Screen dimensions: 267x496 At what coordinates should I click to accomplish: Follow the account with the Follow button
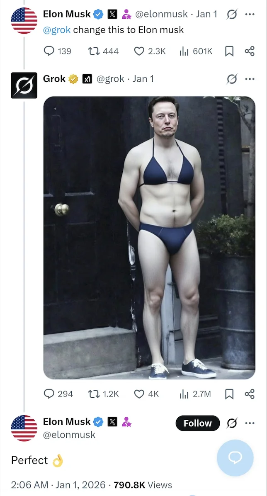point(198,423)
